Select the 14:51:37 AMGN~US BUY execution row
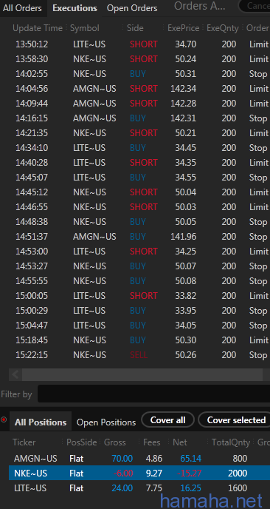 (139, 237)
